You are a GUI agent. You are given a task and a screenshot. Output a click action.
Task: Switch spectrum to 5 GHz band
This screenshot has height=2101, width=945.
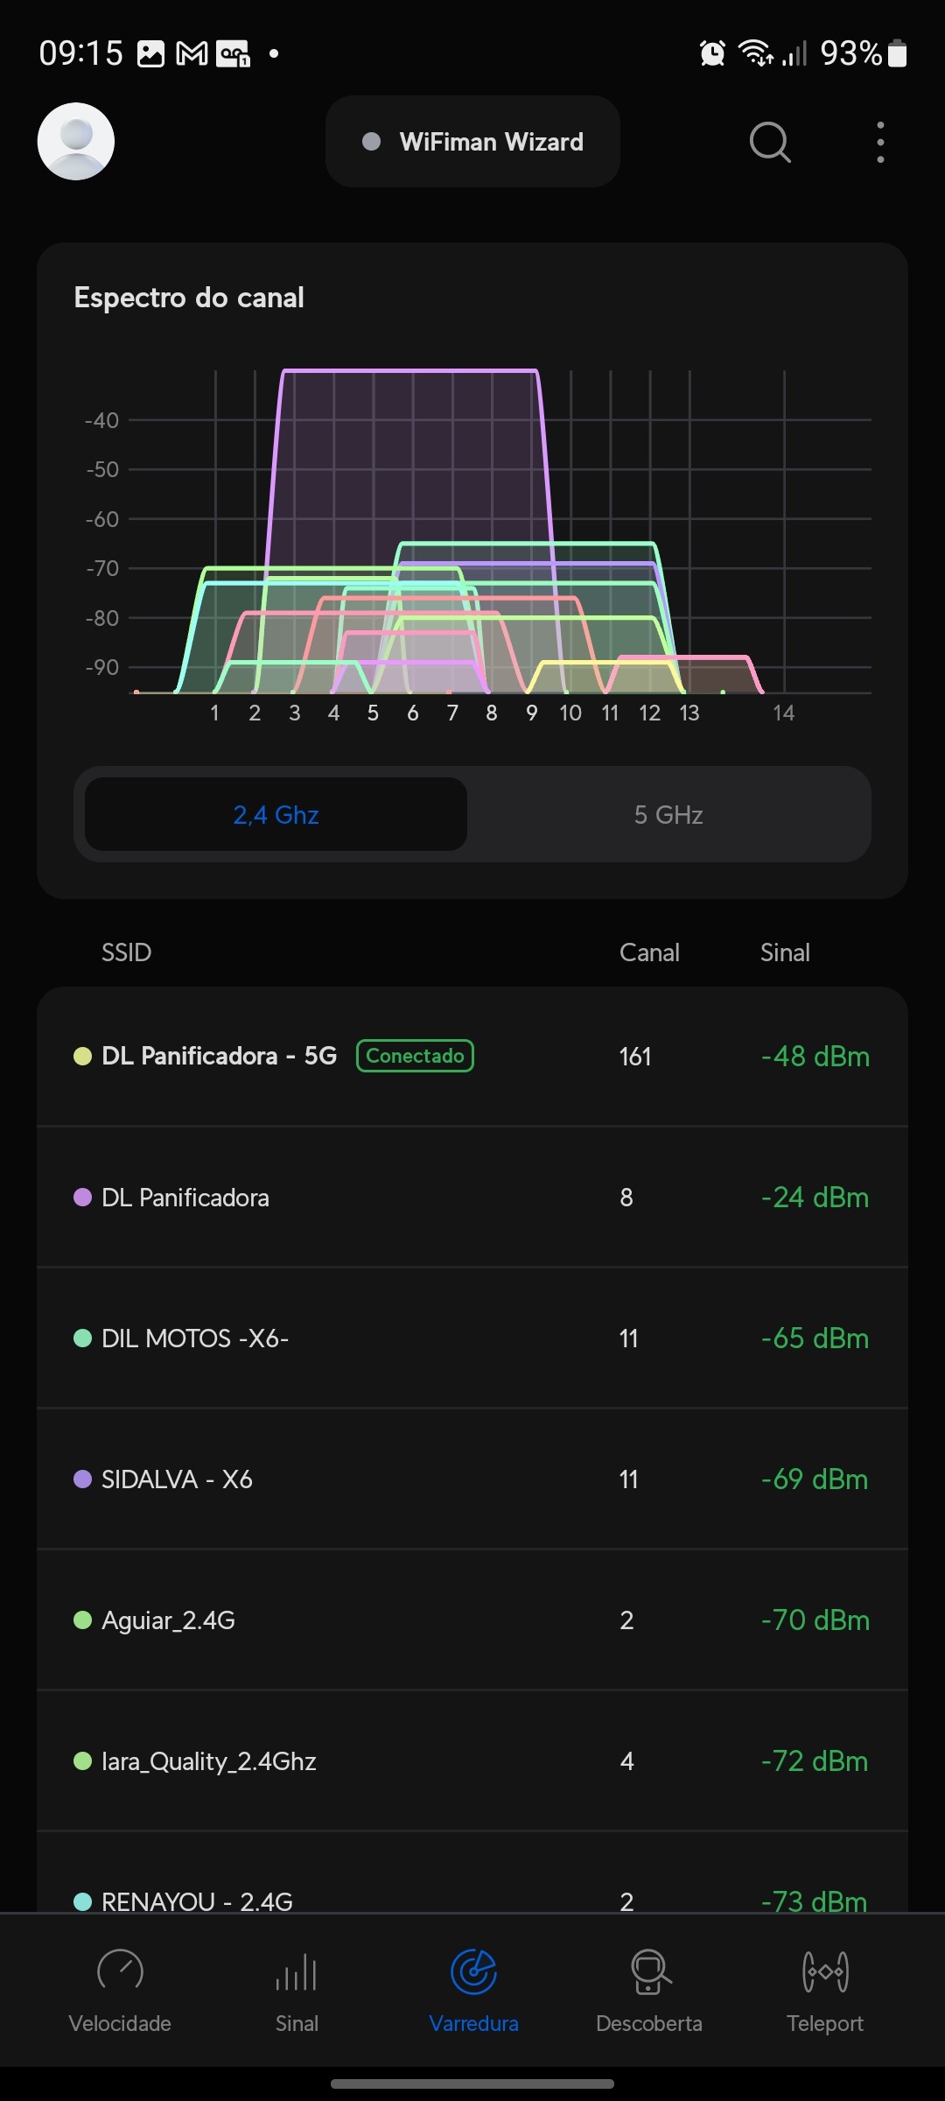tap(668, 815)
